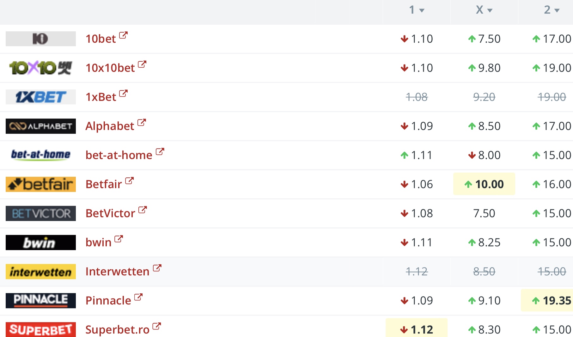The width and height of the screenshot is (573, 337).
Task: Select bet-at-home's 1.11 home odds
Action: tap(417, 155)
